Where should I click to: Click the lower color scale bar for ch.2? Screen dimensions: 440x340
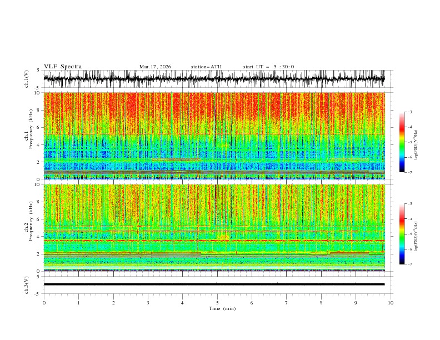pyautogui.click(x=402, y=234)
